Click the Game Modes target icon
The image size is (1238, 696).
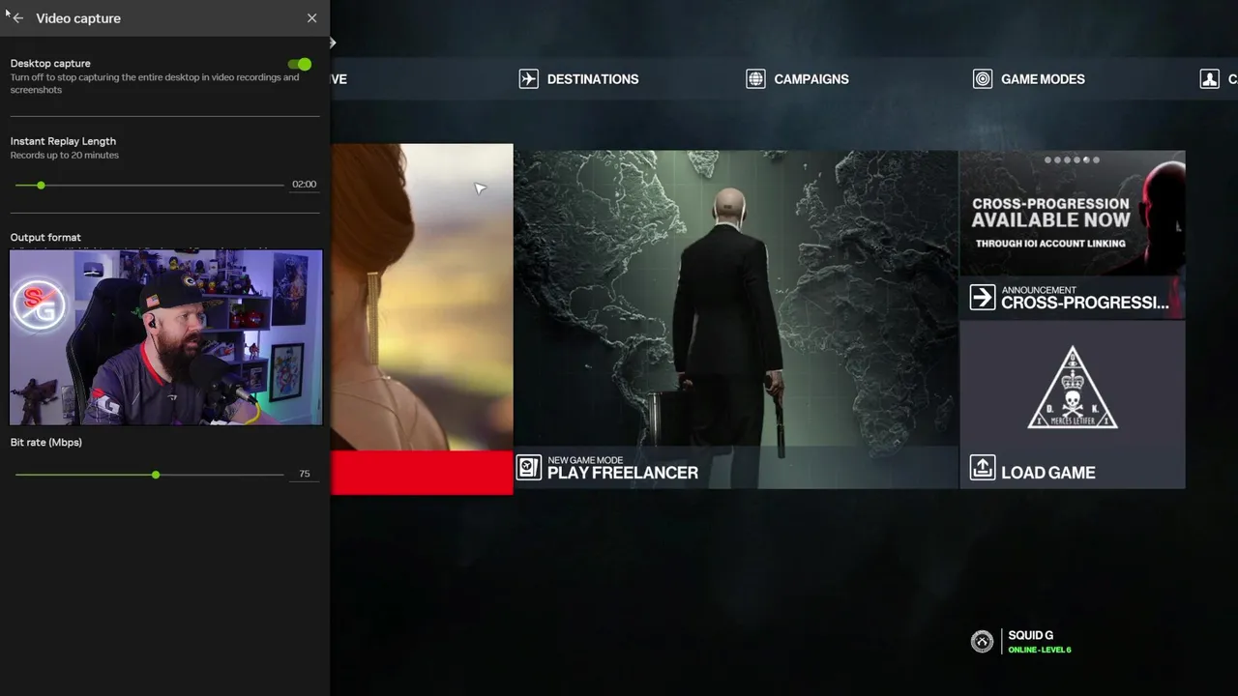983,79
